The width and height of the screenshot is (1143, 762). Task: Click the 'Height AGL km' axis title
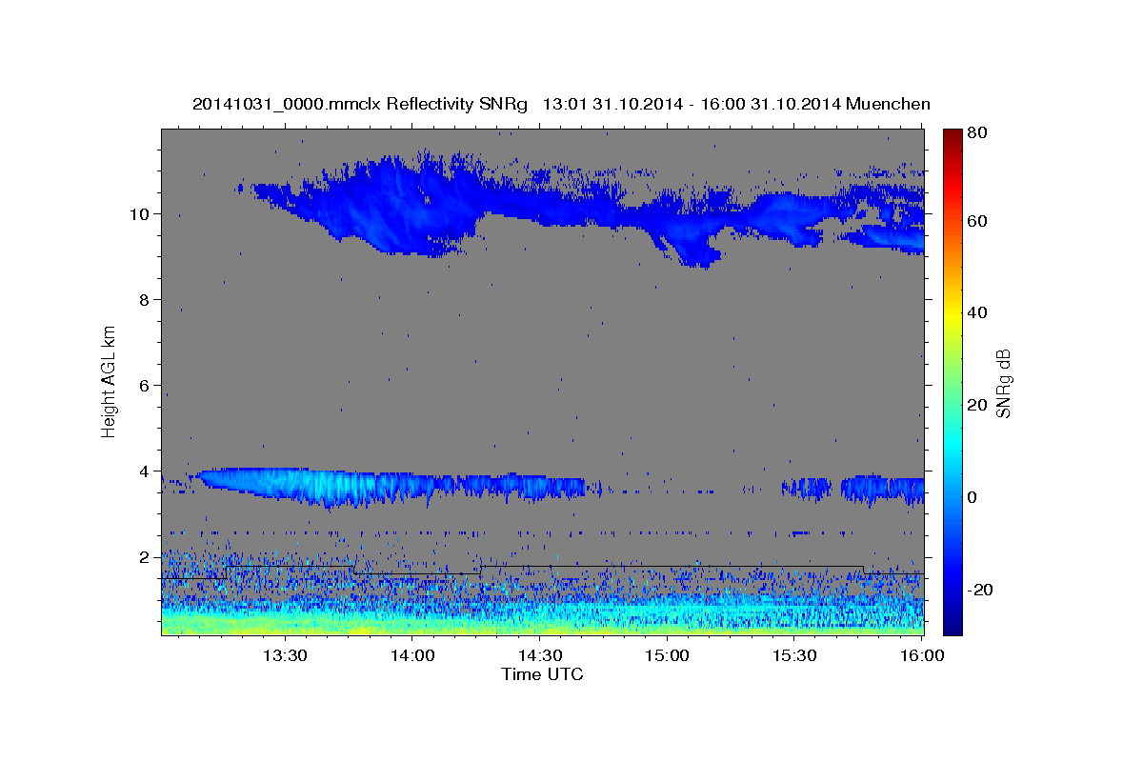[x=109, y=381]
